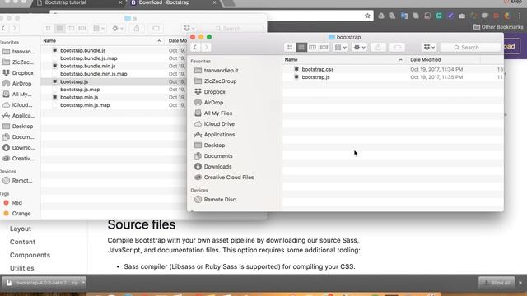Open Utilities section in Bootstrap docs
The image size is (527, 296).
[x=22, y=268]
